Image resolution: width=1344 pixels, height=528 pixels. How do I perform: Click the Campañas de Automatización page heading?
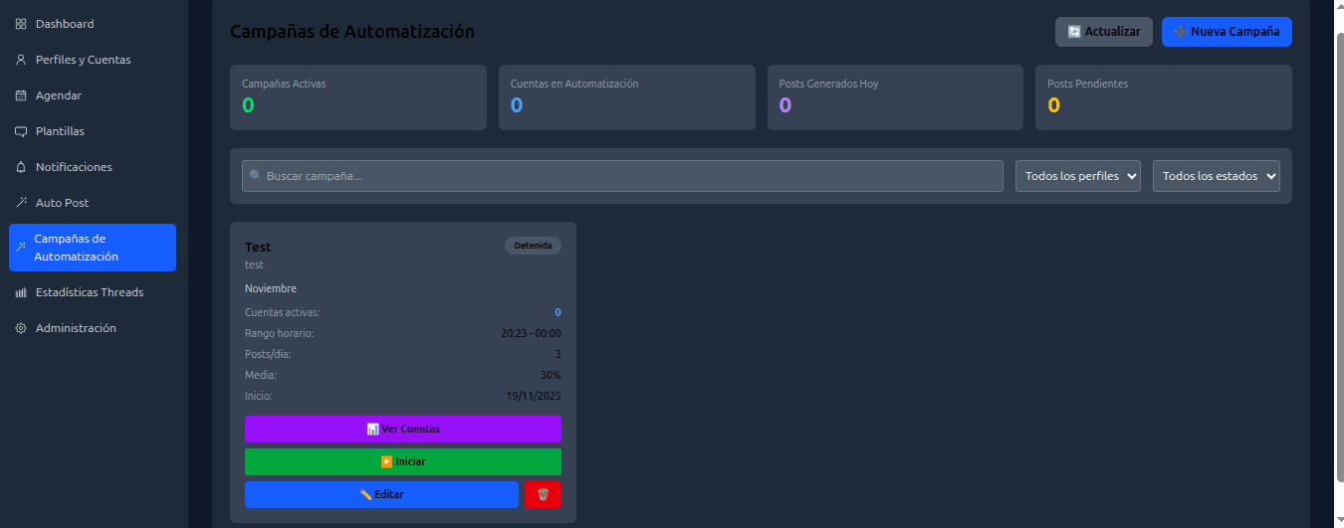click(x=352, y=32)
